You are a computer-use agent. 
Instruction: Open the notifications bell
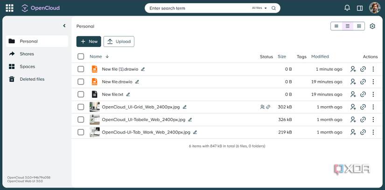point(347,8)
